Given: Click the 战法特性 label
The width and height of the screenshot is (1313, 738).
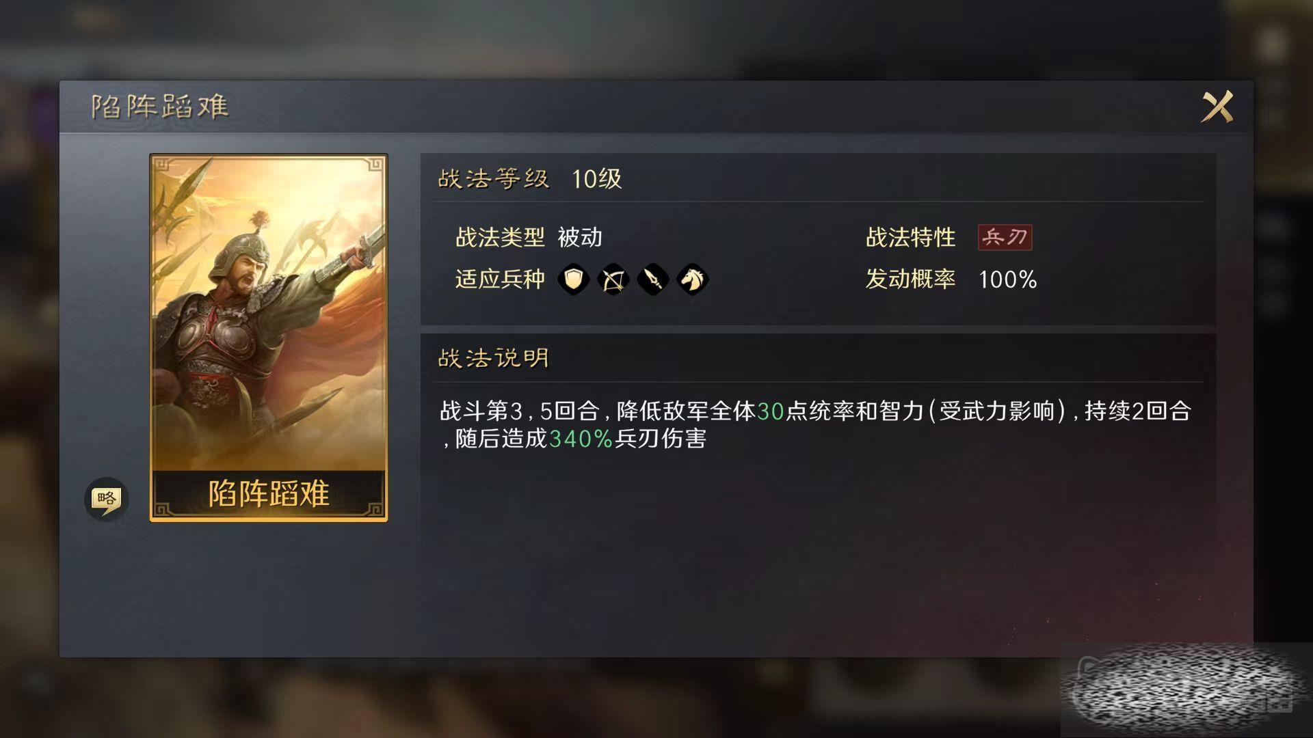Looking at the screenshot, I should tap(910, 237).
